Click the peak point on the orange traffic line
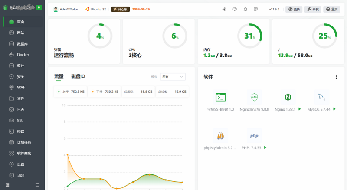 (68, 154)
